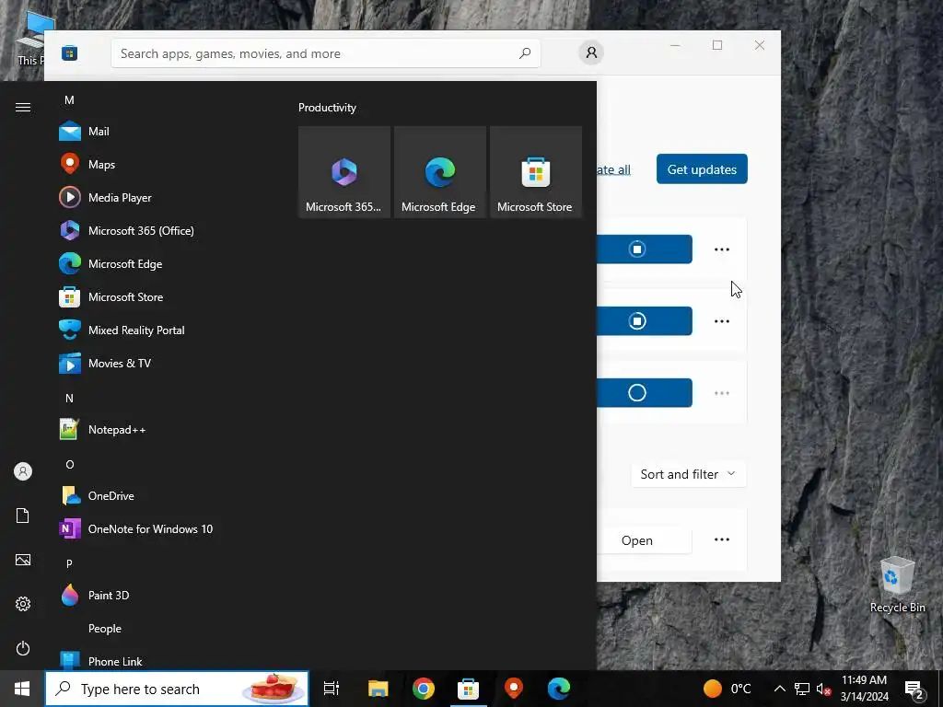
Task: Click the weather 0°C widget on taskbar
Action: point(728,689)
